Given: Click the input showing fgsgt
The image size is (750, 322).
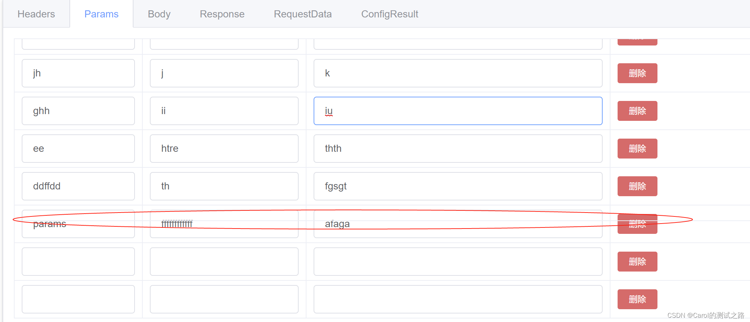Looking at the screenshot, I should coord(458,186).
